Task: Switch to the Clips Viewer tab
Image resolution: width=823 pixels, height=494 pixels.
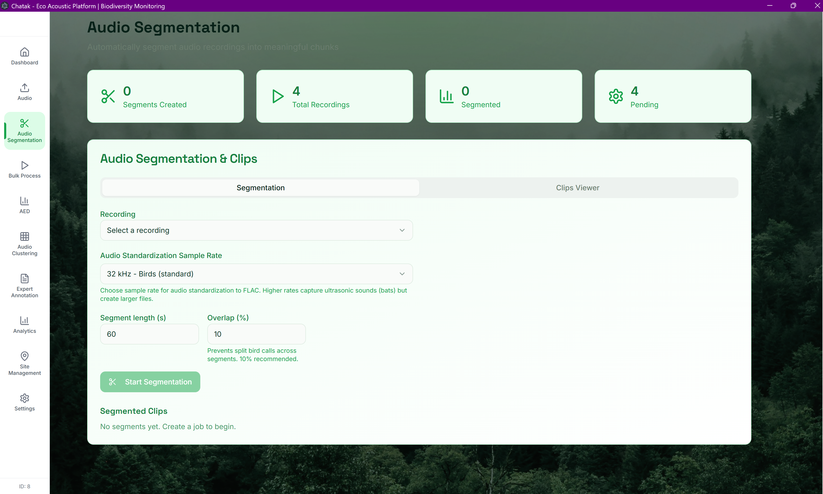Action: pos(578,188)
